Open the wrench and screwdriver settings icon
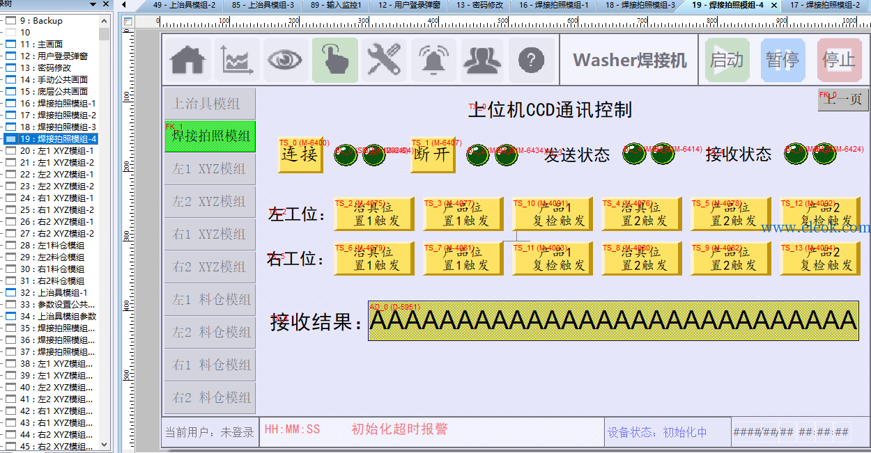Viewport: 871px width, 453px height. click(384, 61)
